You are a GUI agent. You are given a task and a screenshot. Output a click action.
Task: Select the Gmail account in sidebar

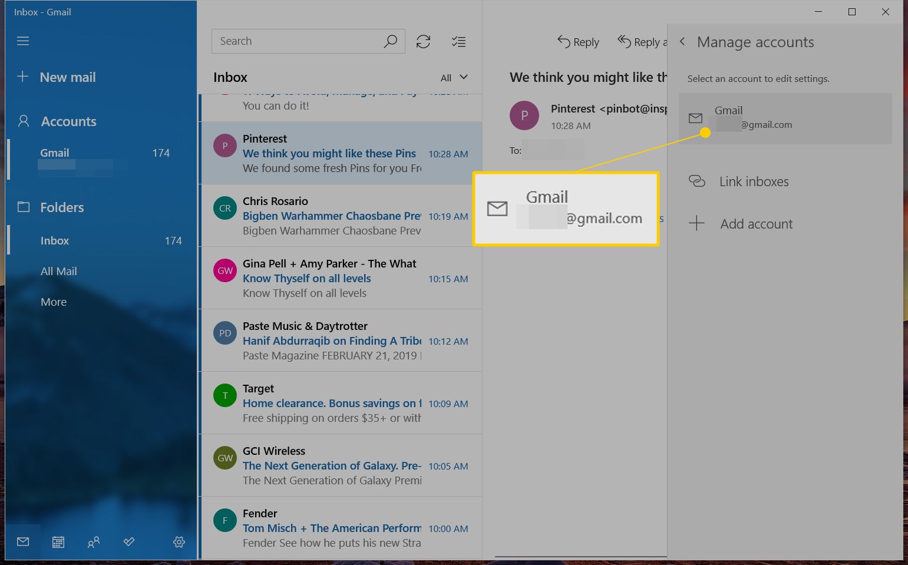101,159
